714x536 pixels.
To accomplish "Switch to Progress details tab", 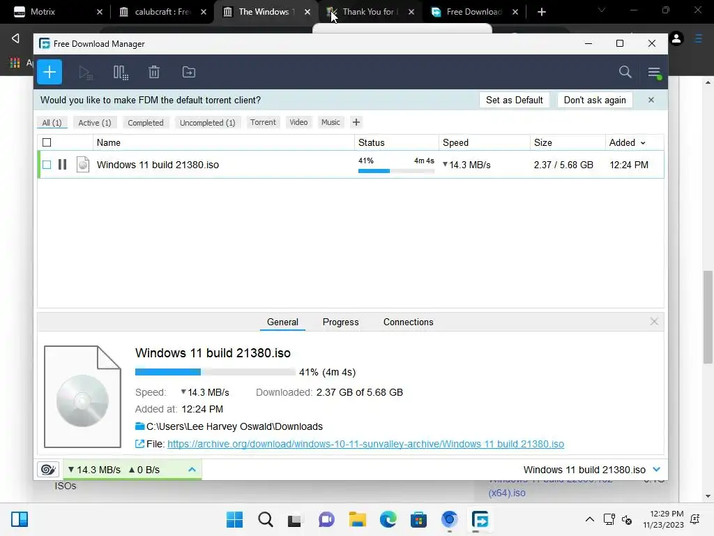I will 340,322.
